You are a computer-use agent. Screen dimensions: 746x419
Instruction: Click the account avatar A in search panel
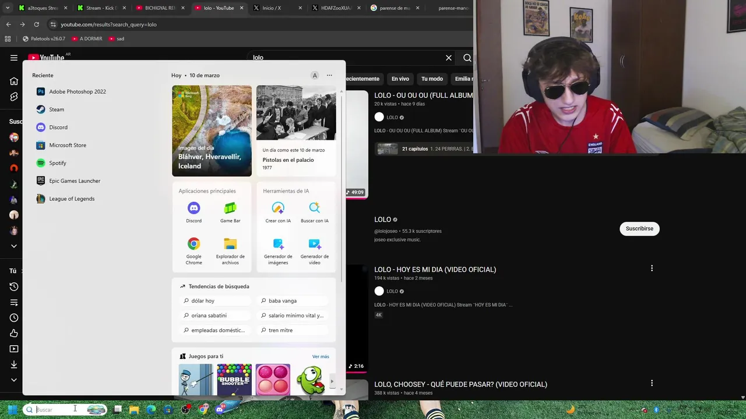coord(315,75)
